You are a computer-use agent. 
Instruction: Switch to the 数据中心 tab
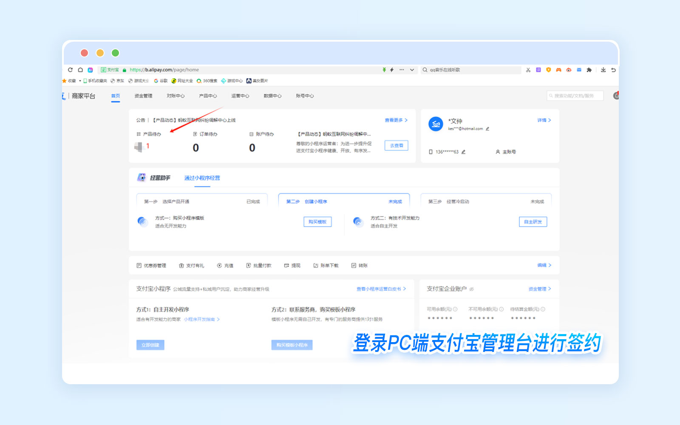pyautogui.click(x=272, y=96)
